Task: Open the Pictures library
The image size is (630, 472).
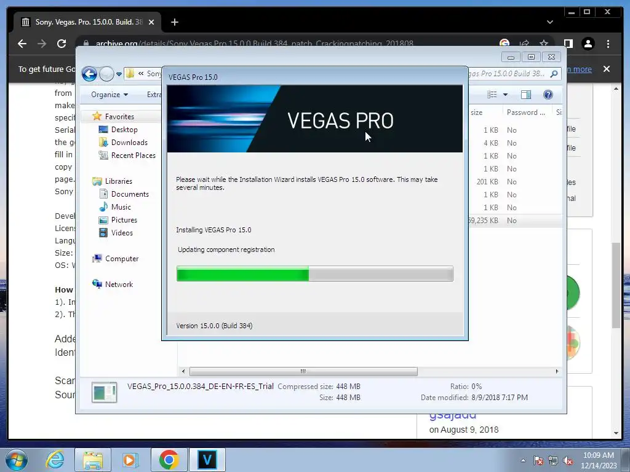Action: tap(124, 220)
